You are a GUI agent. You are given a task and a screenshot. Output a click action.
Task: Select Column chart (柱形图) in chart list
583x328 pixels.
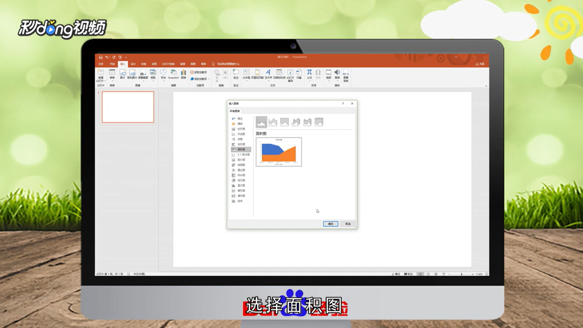pos(238,129)
